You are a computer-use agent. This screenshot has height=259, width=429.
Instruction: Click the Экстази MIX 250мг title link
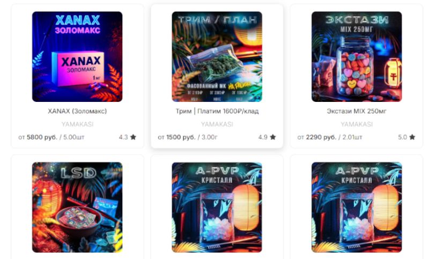coord(357,112)
